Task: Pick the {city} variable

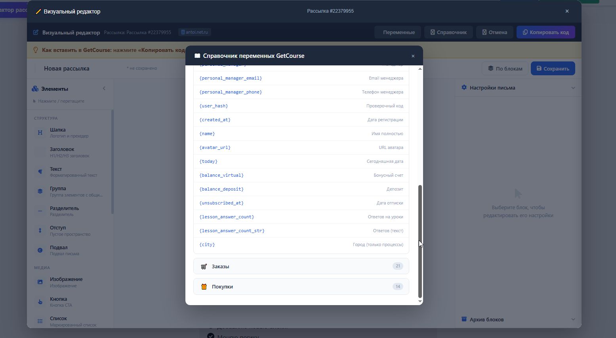Action: tap(301, 244)
